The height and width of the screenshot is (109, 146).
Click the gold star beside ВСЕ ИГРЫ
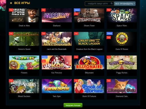pyautogui.click(x=11, y=3)
